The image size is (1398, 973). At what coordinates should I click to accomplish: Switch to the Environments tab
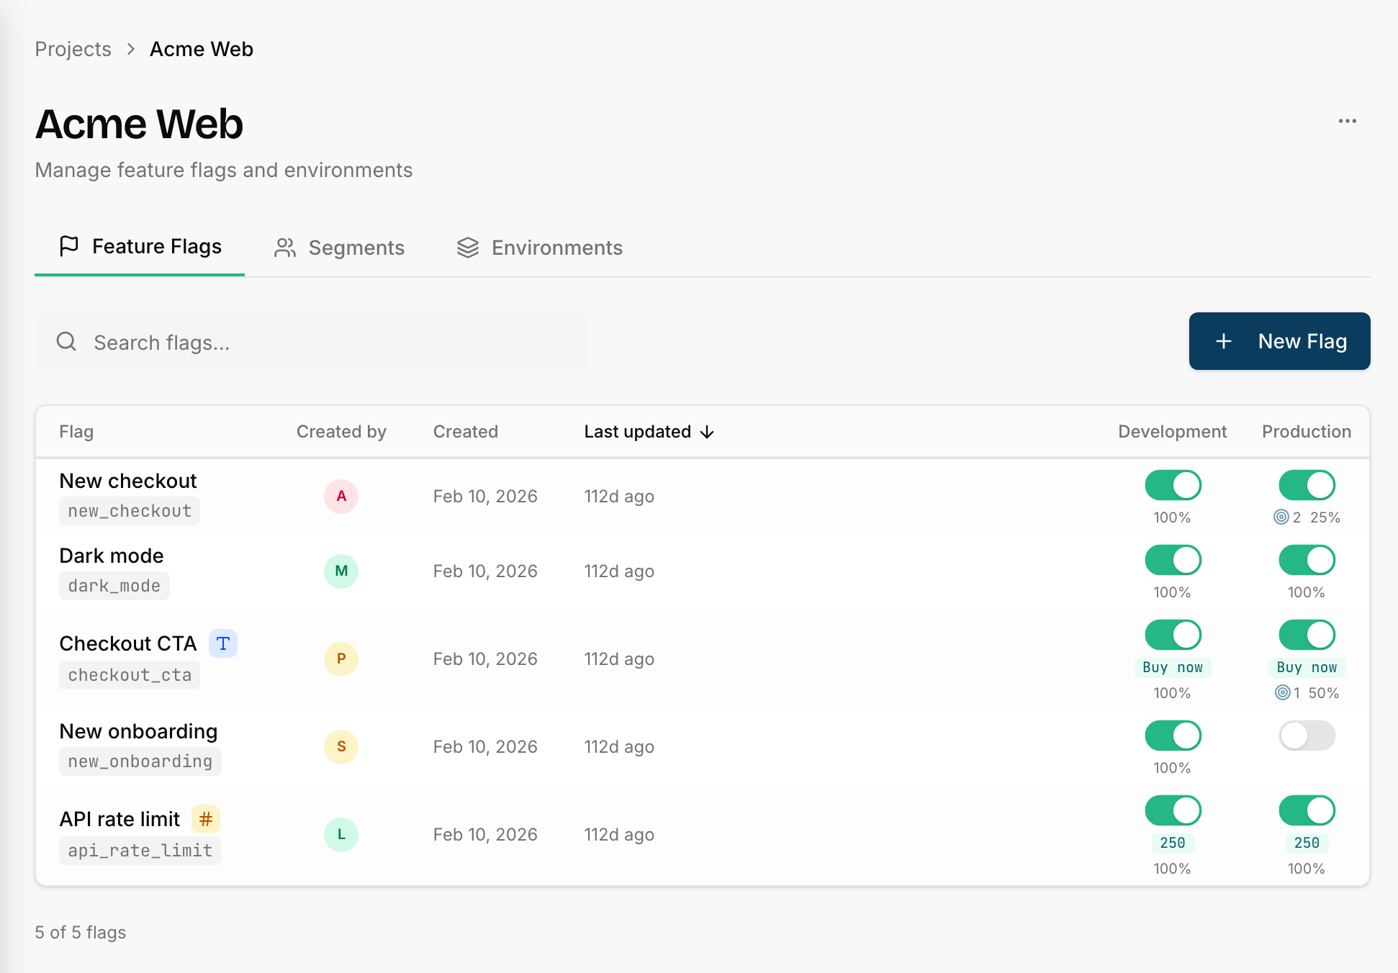coord(540,248)
